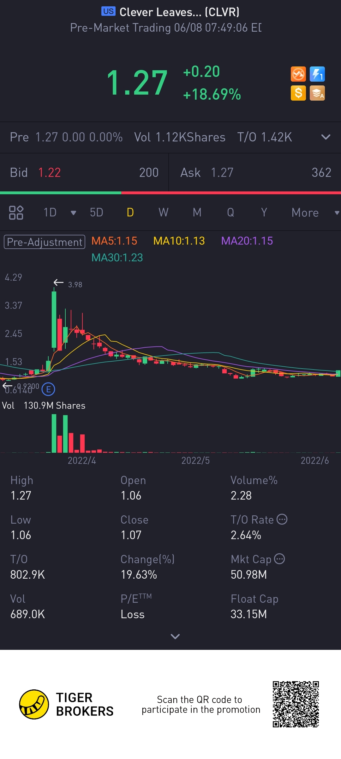
Task: Tap the Volume% 2.28 value
Action: (241, 495)
